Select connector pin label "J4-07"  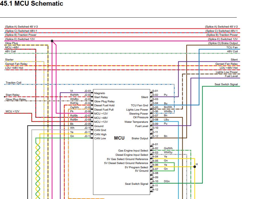click(x=155, y=169)
